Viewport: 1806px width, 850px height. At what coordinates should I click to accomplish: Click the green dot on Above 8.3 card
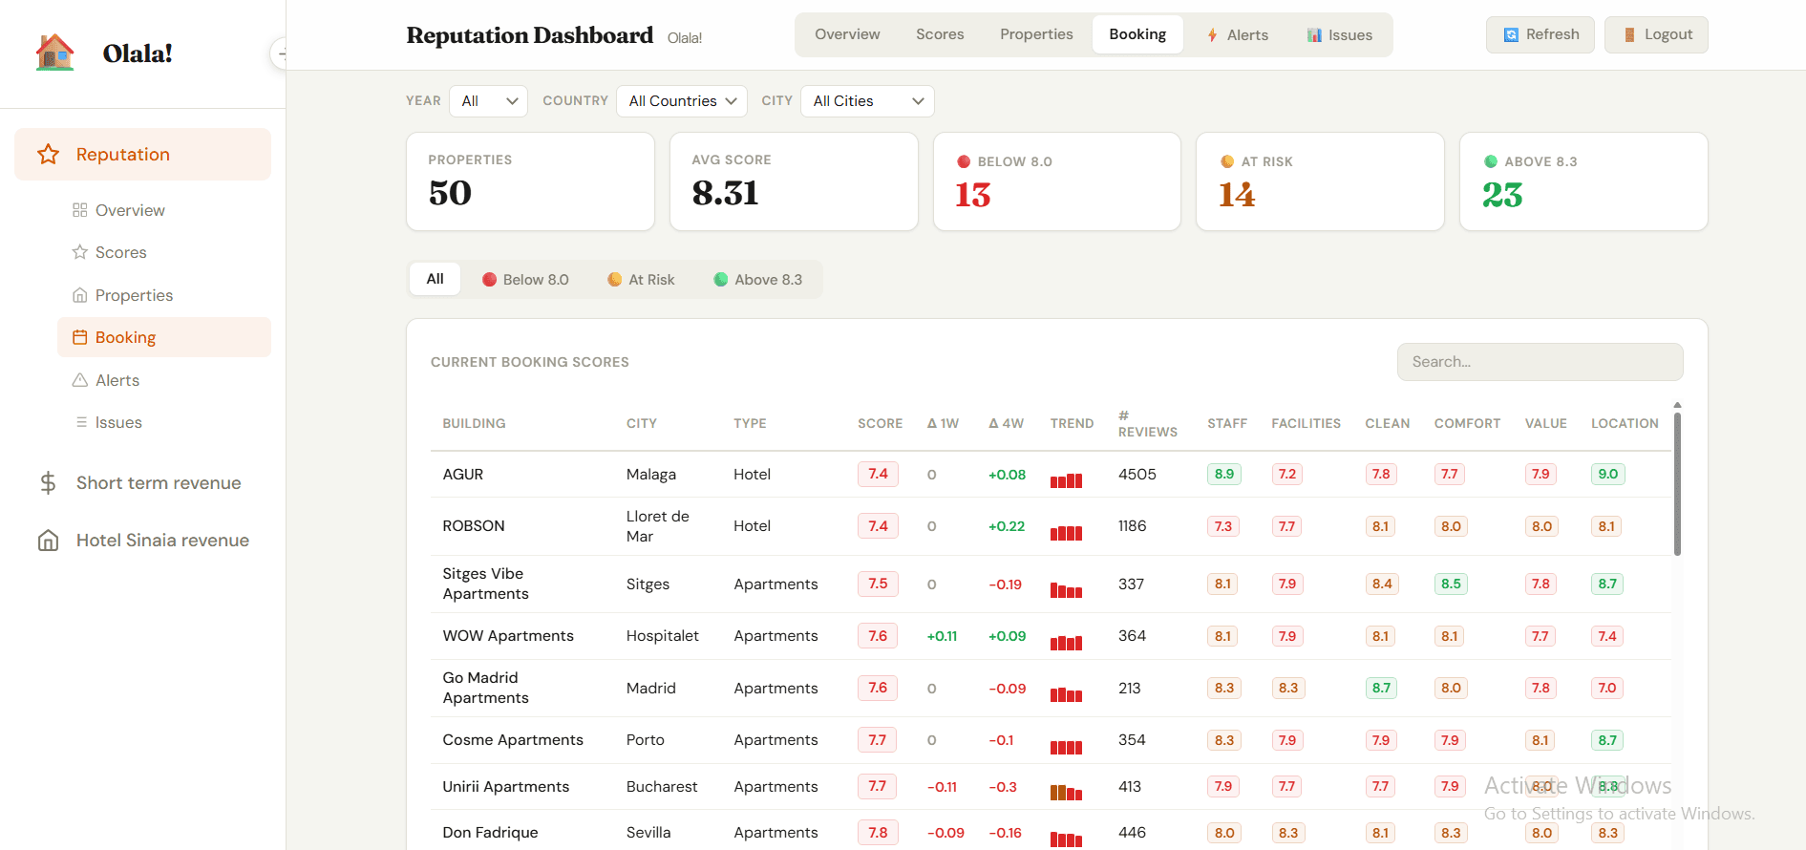click(1491, 161)
